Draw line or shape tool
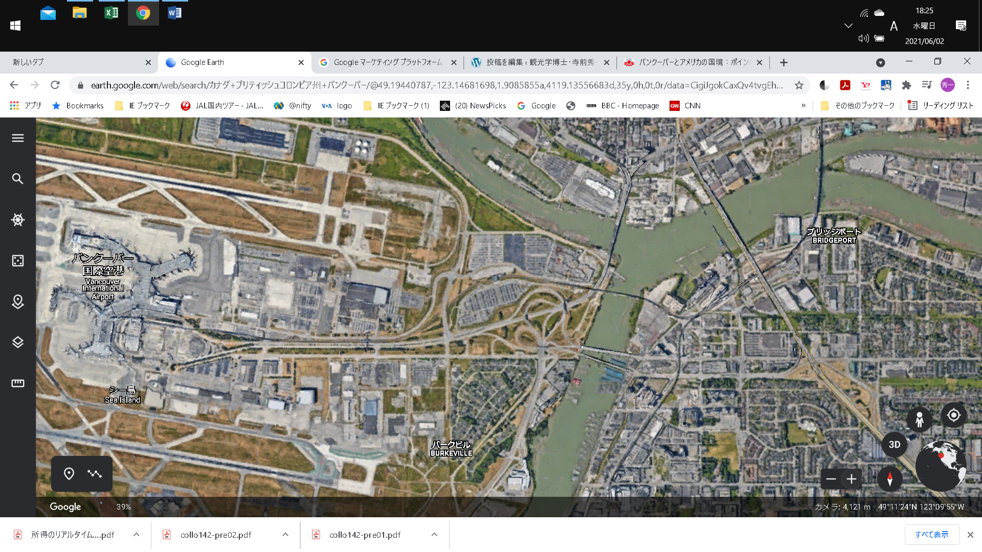The image size is (982, 552). 95,474
